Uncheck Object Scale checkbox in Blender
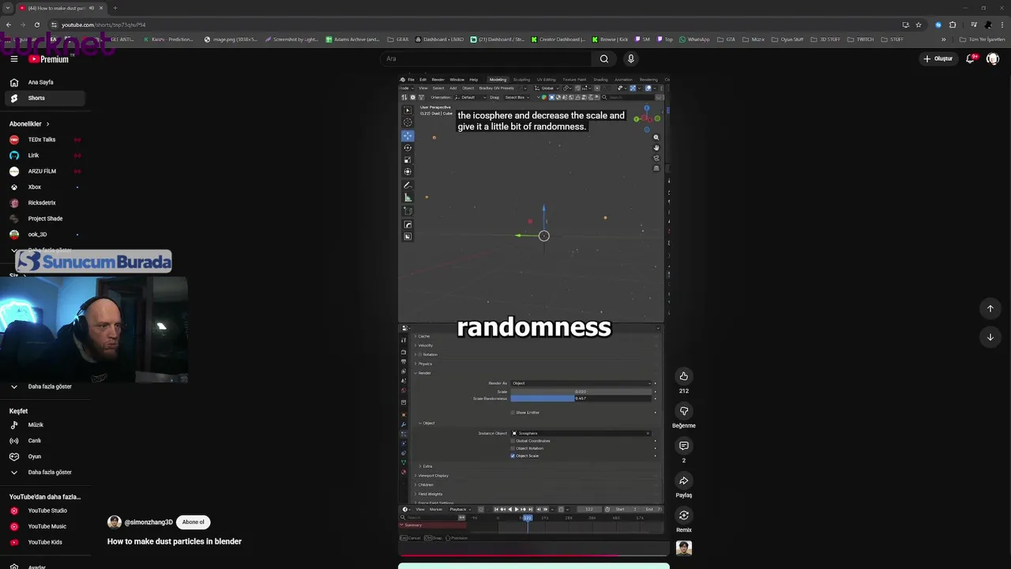The image size is (1011, 569). [513, 456]
